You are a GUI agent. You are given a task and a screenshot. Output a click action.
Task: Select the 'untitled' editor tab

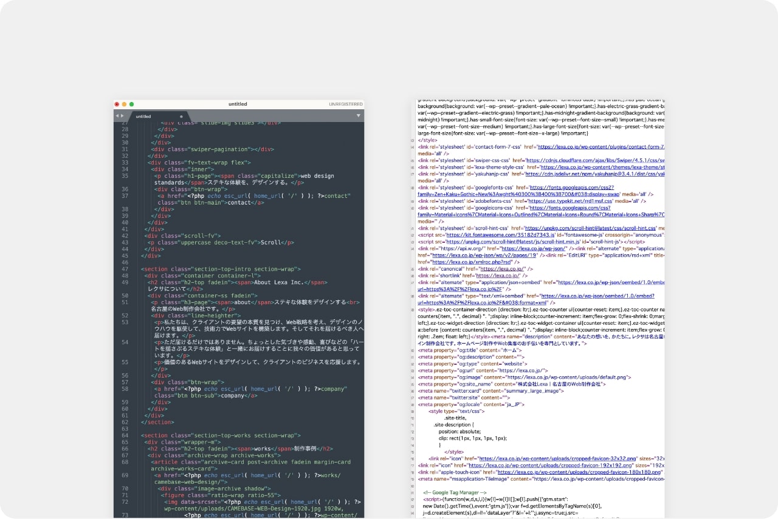(143, 116)
